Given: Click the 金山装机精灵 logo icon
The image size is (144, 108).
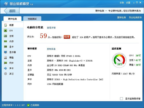Looking at the screenshot, I should tap(6, 4).
